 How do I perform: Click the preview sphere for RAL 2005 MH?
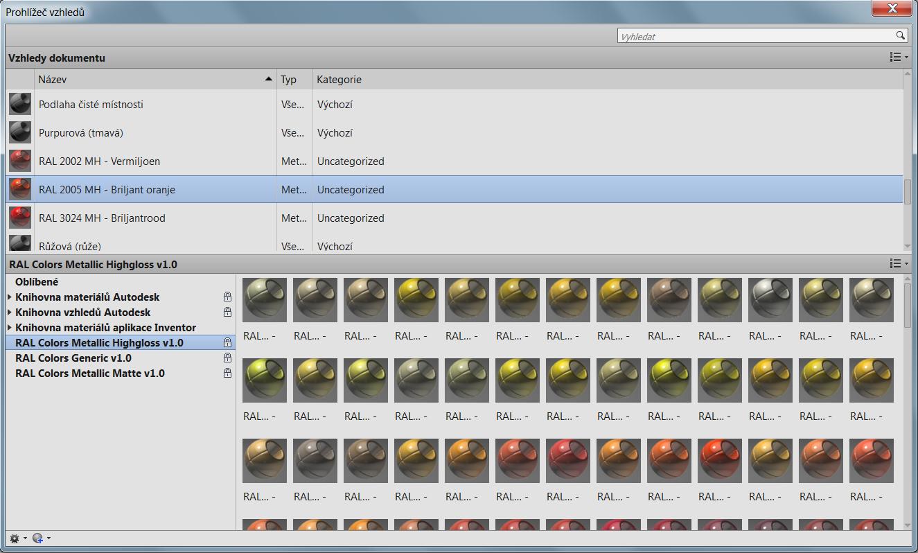click(x=20, y=189)
